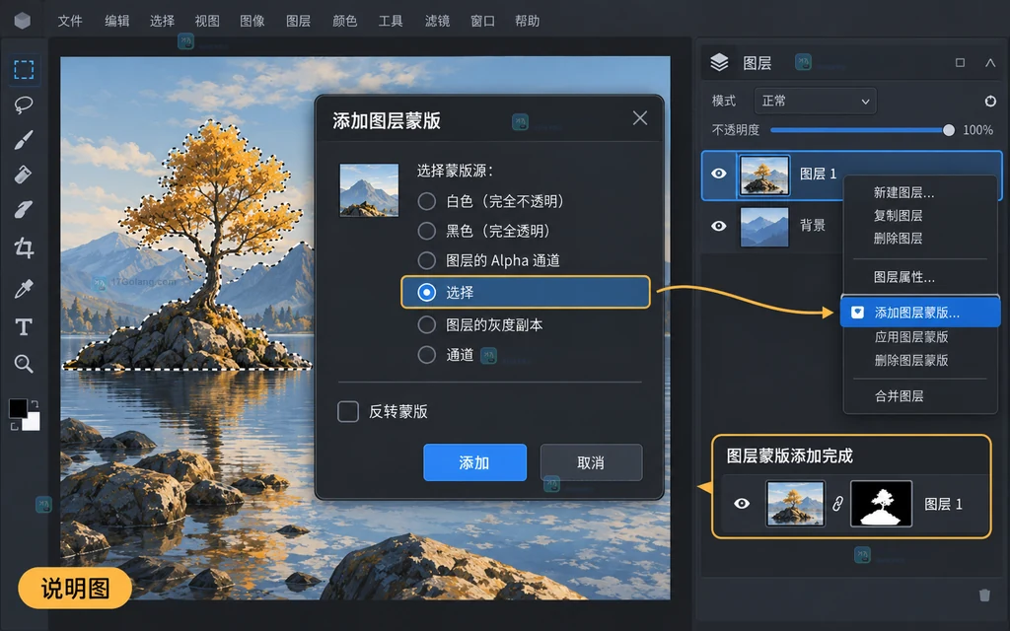Image resolution: width=1010 pixels, height=631 pixels.
Task: Toggle eye icon in mask-completed layer row
Action: (x=742, y=504)
